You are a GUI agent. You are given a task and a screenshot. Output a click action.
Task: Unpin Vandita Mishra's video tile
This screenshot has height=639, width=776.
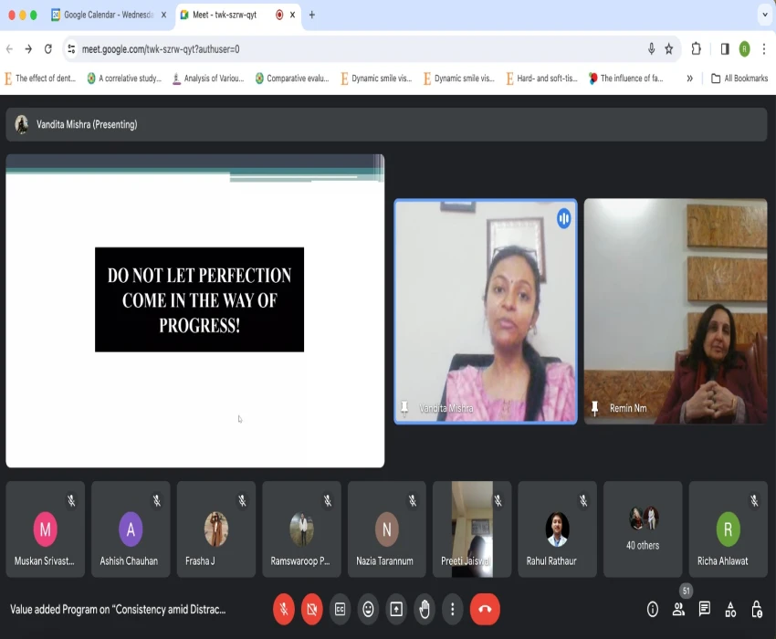tap(404, 408)
